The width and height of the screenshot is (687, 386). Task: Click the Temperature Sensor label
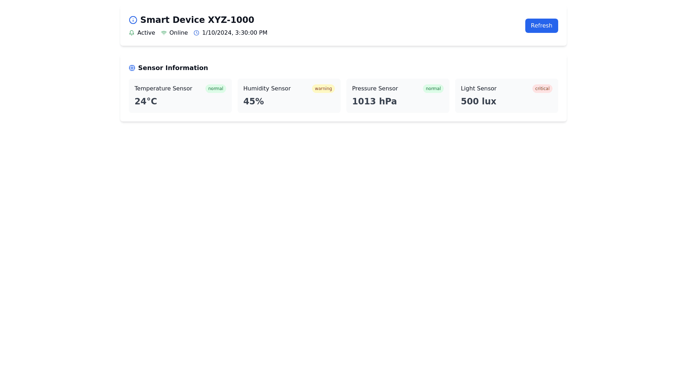coord(163,89)
